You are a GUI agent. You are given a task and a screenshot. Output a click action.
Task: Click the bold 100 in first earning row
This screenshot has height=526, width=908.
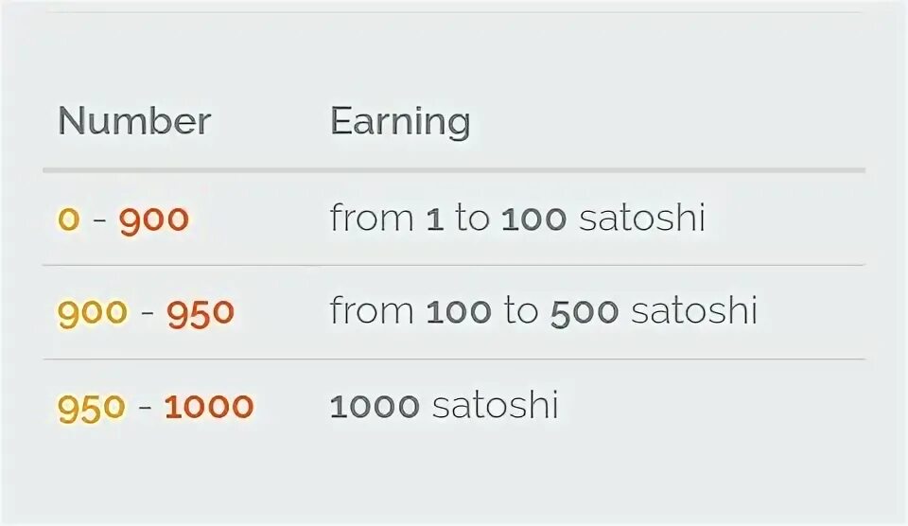(533, 219)
